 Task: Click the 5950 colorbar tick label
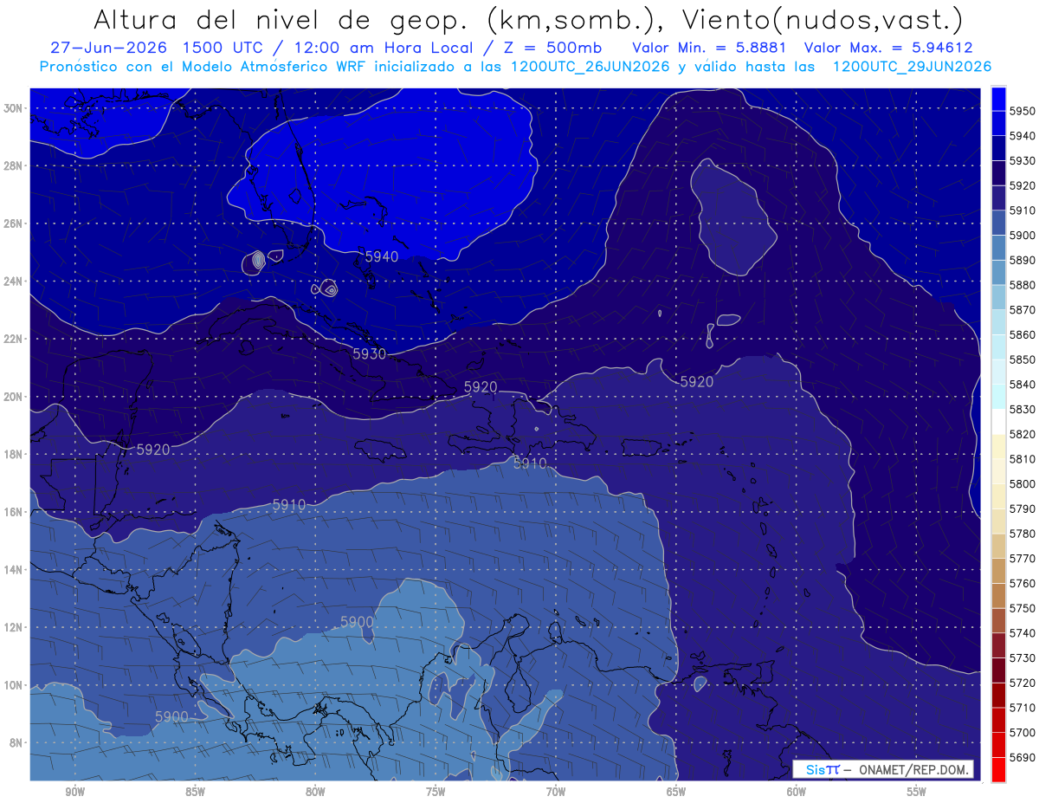(x=1023, y=111)
